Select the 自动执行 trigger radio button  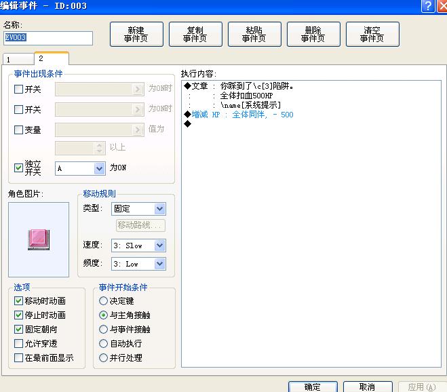(103, 344)
